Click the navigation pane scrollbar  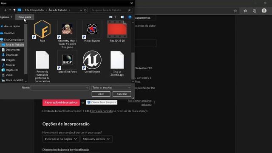tap(25, 49)
